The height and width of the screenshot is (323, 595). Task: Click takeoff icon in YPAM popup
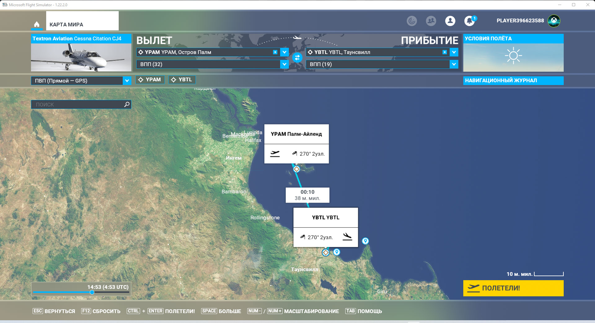tap(275, 154)
